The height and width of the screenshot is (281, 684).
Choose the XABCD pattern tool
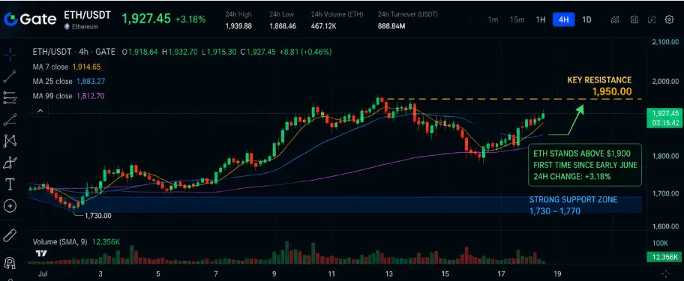click(x=10, y=141)
